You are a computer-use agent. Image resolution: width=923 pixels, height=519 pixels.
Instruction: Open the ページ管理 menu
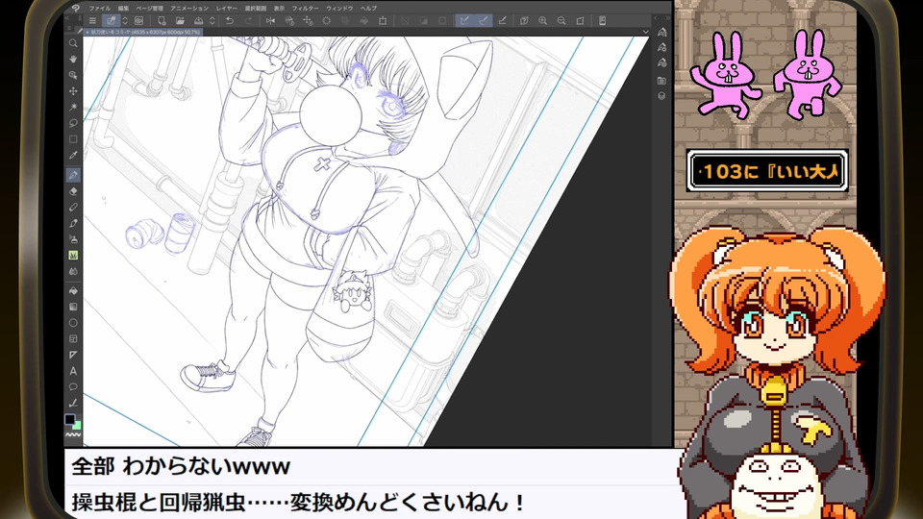150,9
